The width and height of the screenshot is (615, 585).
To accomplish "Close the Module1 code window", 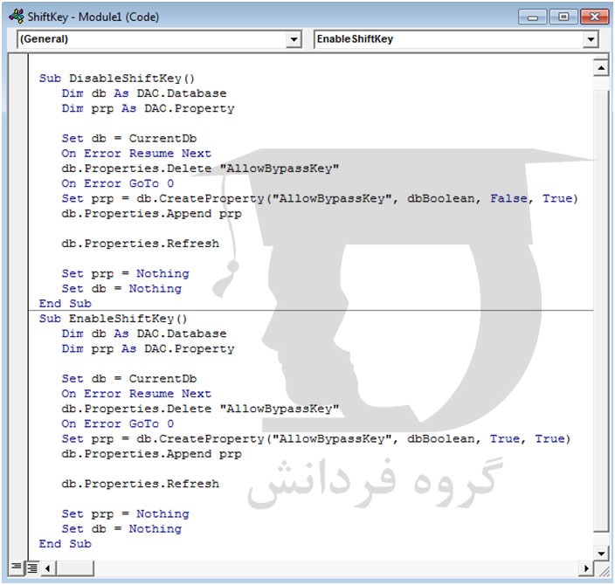I will 594,17.
